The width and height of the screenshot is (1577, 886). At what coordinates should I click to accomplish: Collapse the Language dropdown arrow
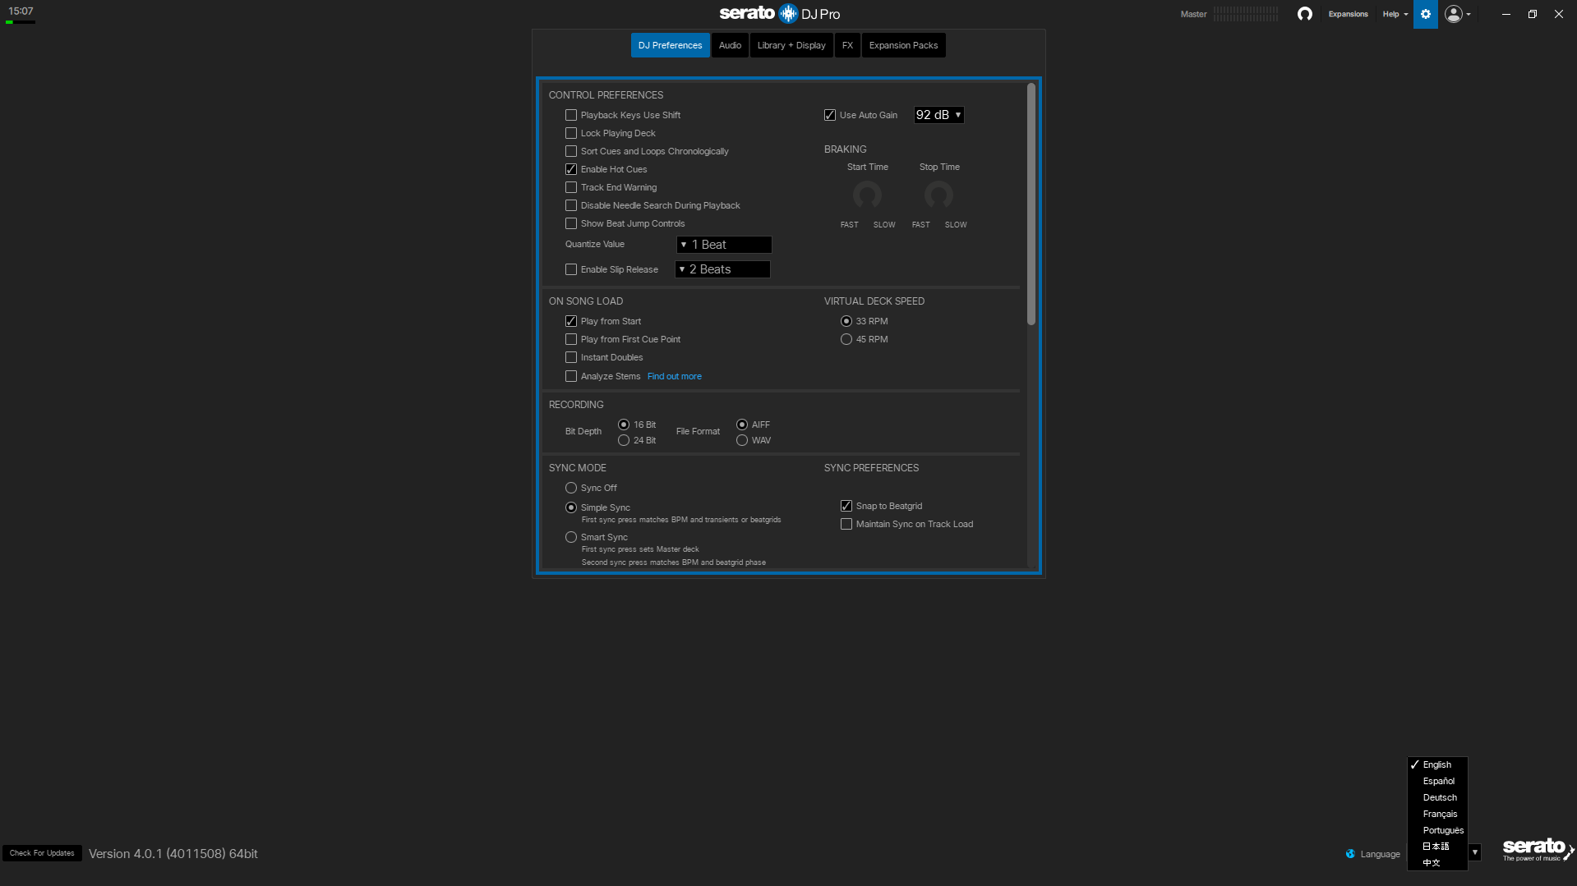coord(1475,852)
